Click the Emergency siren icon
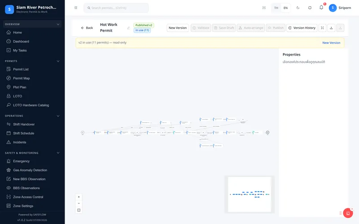359x224 pixels. (x=9, y=161)
